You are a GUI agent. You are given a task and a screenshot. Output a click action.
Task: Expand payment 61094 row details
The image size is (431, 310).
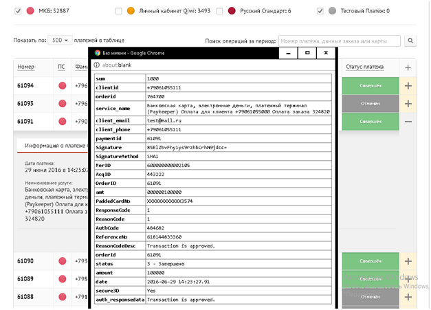(408, 86)
